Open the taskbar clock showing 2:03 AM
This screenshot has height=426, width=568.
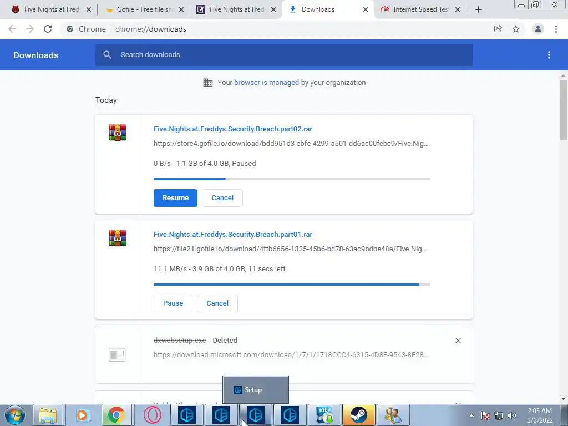[x=539, y=415]
